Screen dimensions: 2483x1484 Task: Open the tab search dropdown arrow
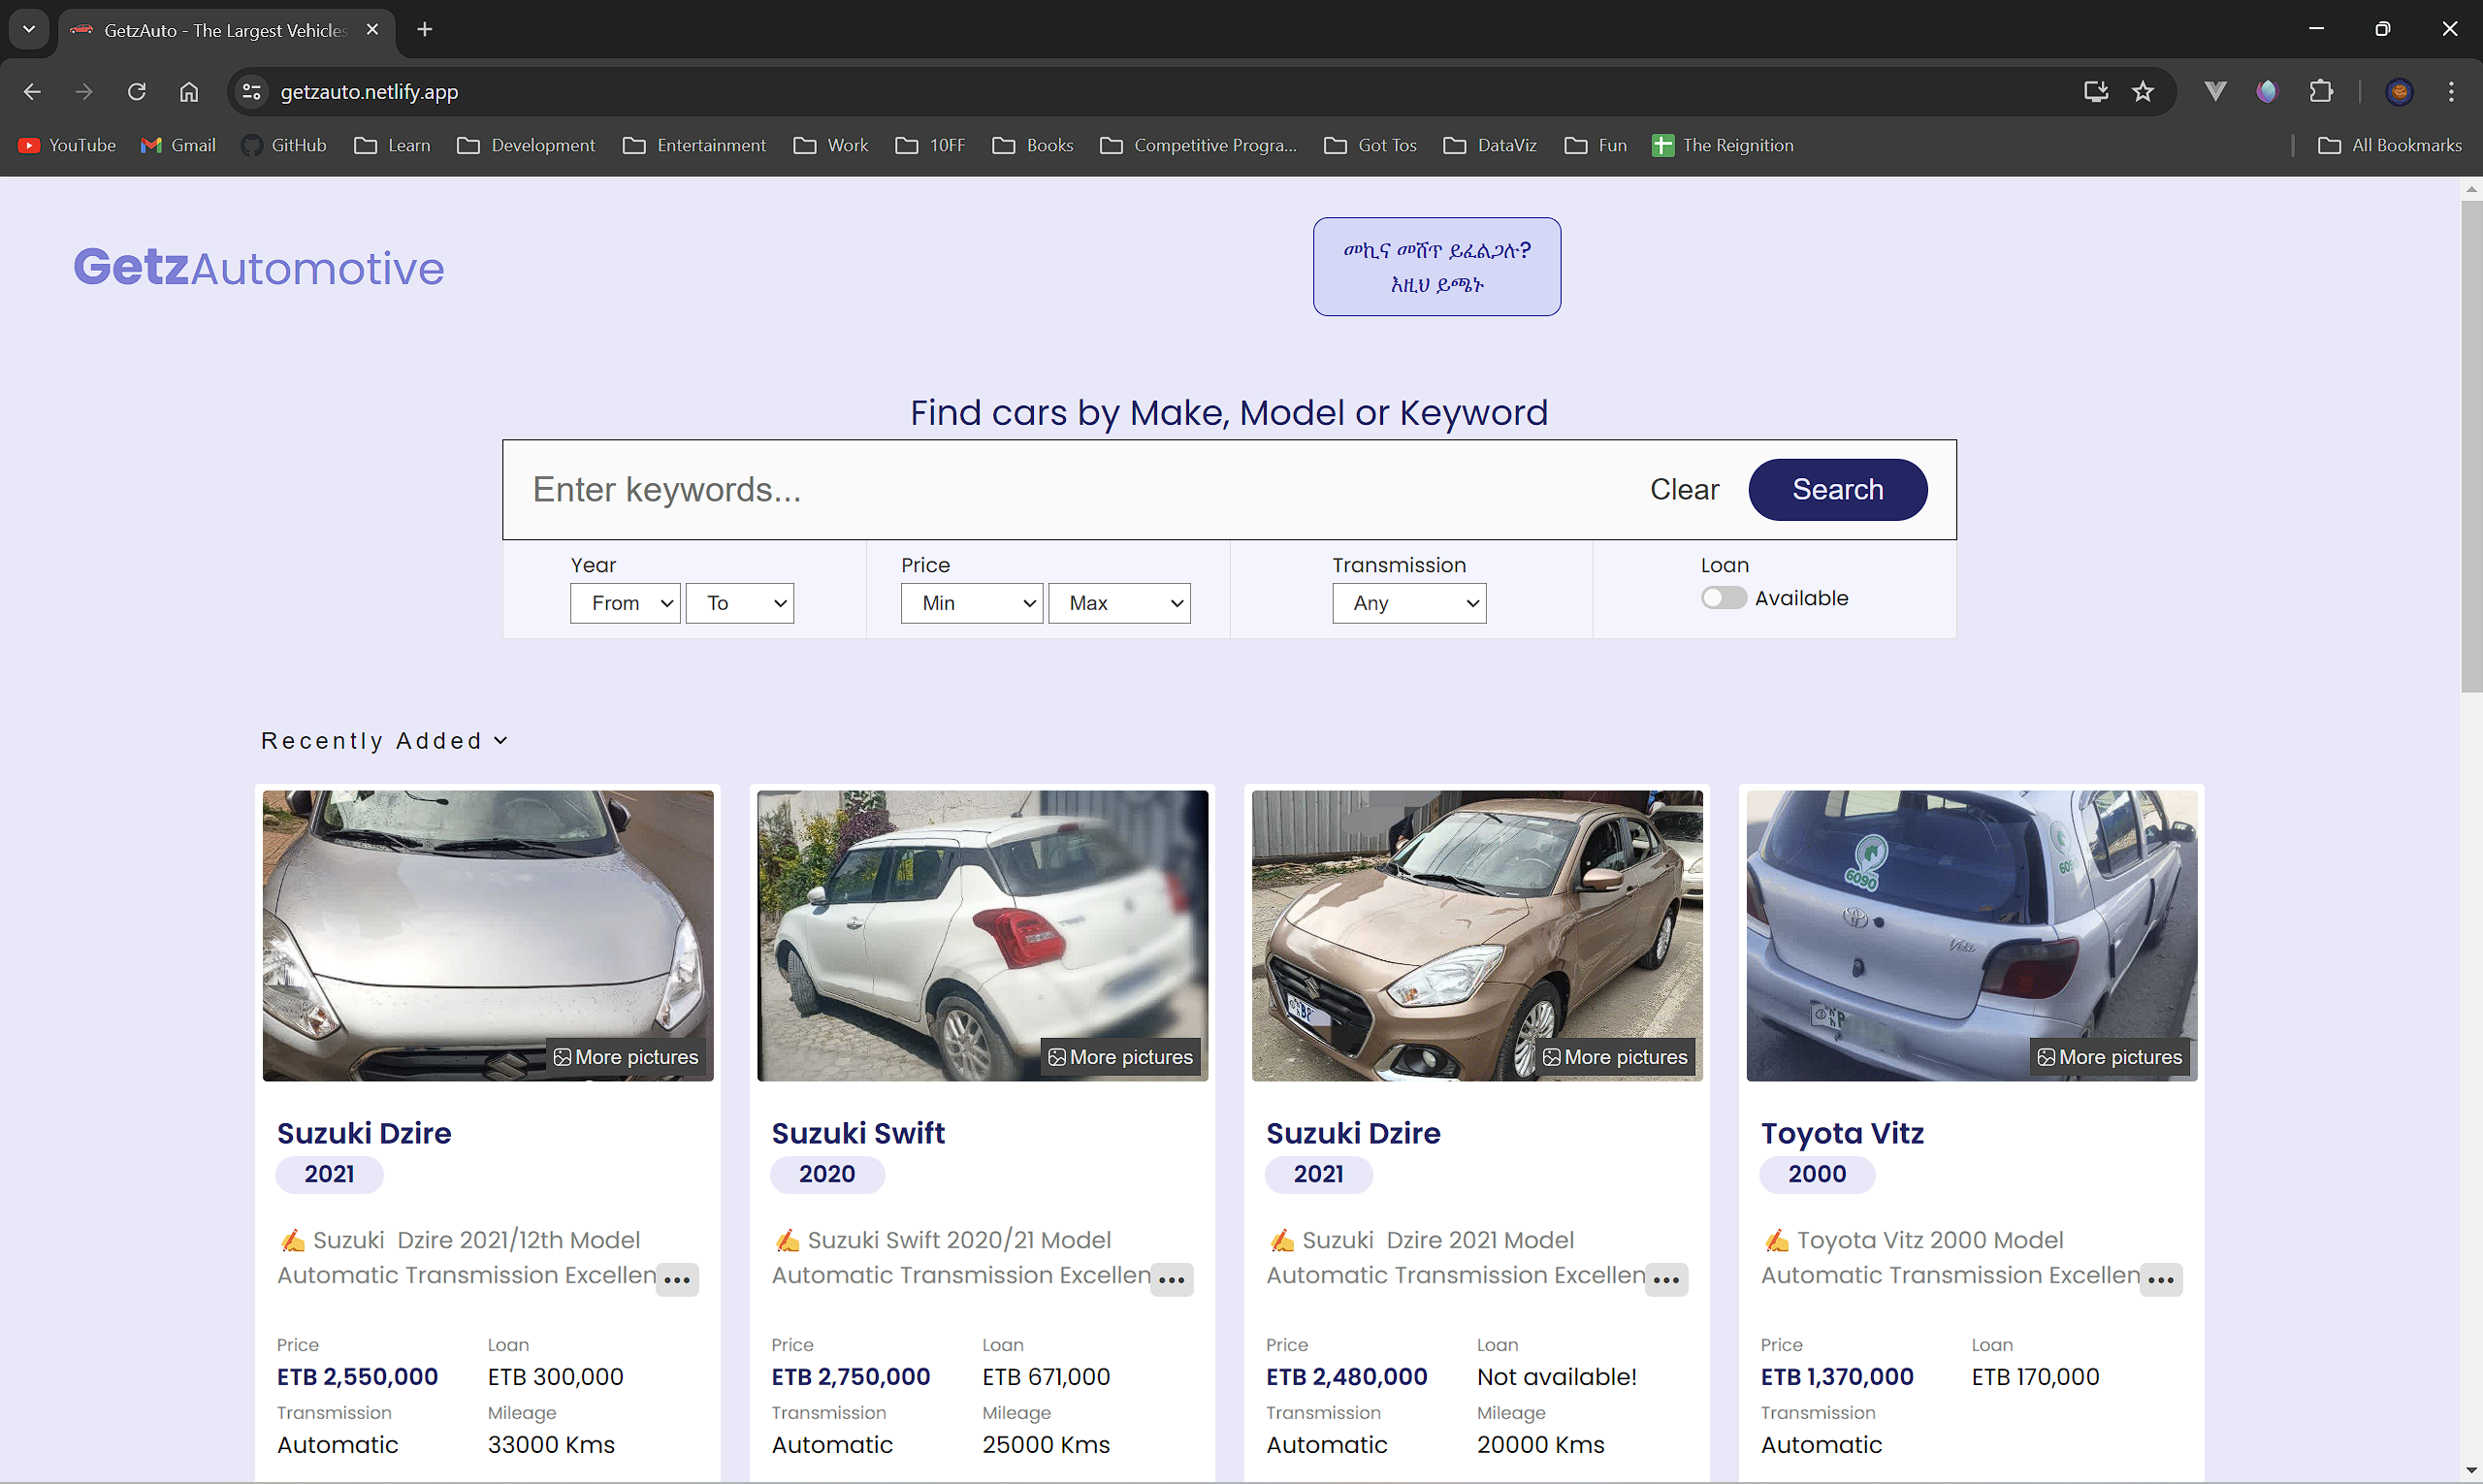[29, 30]
